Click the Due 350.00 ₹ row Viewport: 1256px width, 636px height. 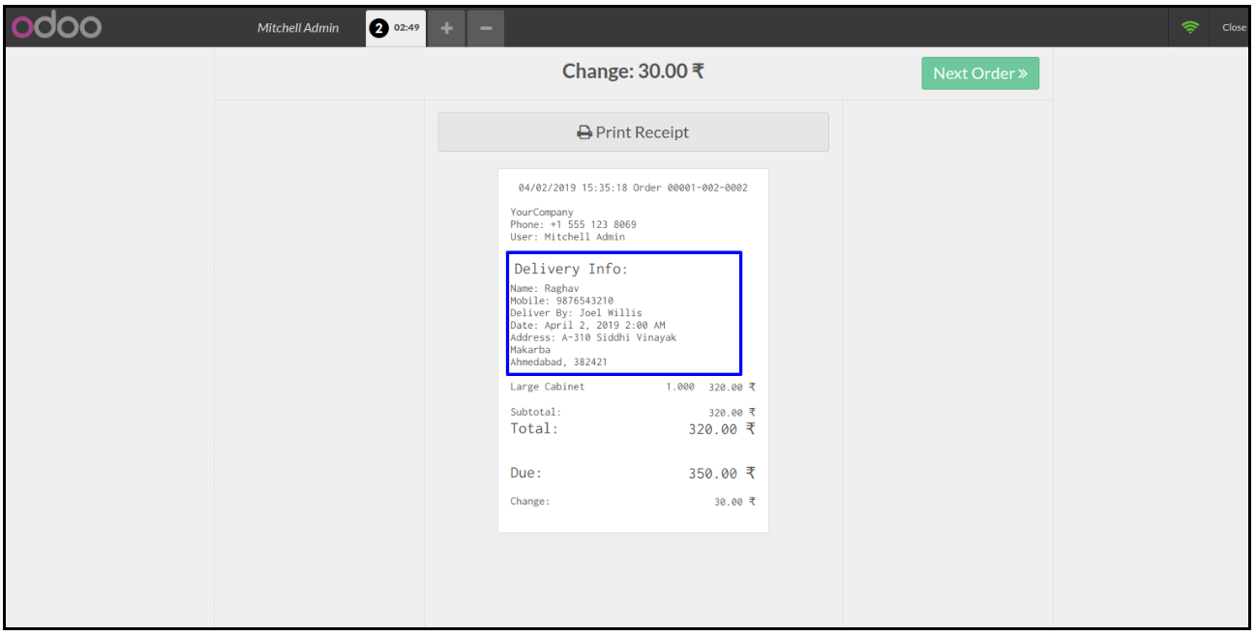[633, 473]
